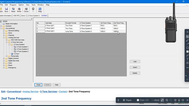Open the Program menu
Screen dimensions: 189x106
pos(13,5)
